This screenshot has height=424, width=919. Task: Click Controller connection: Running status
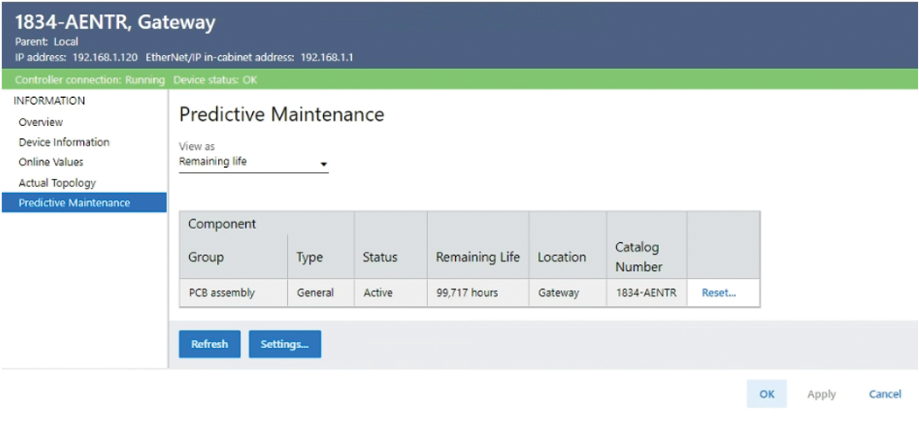tap(89, 80)
